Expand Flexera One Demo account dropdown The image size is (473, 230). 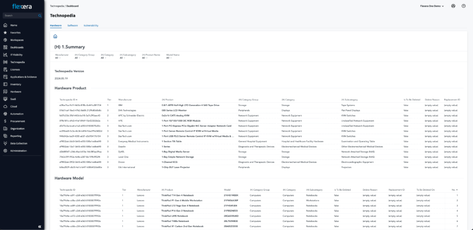point(432,6)
